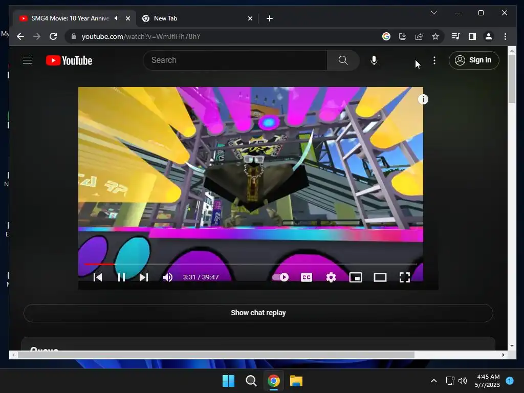Open the player settings gear

(331, 277)
